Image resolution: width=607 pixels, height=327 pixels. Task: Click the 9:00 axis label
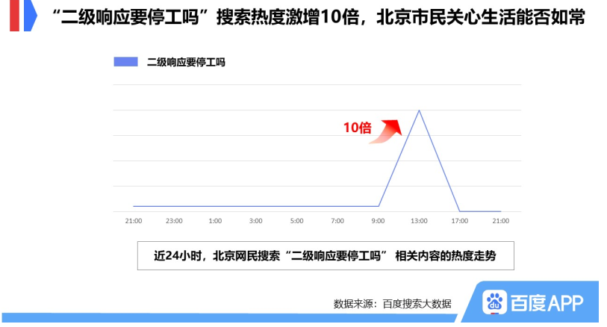pyautogui.click(x=379, y=221)
